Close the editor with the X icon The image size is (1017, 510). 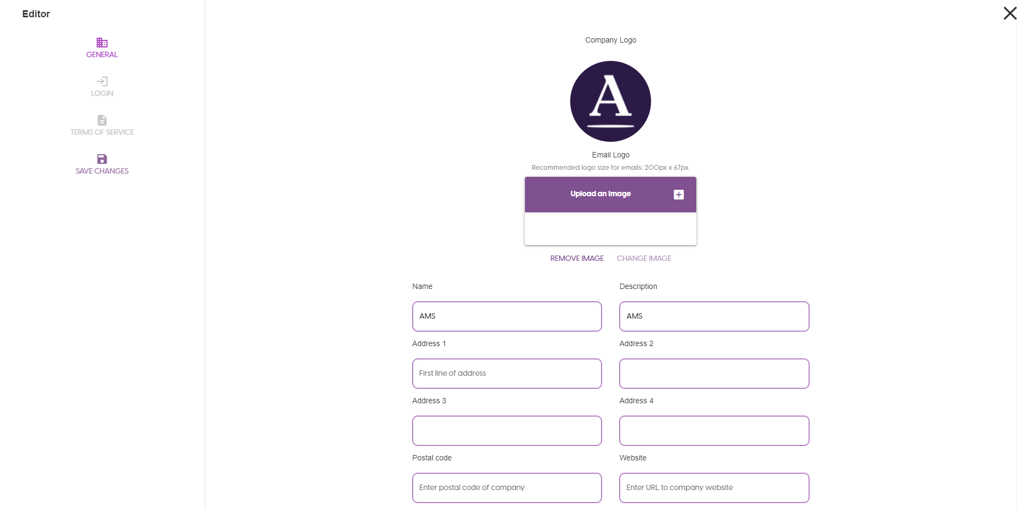pos(1009,13)
